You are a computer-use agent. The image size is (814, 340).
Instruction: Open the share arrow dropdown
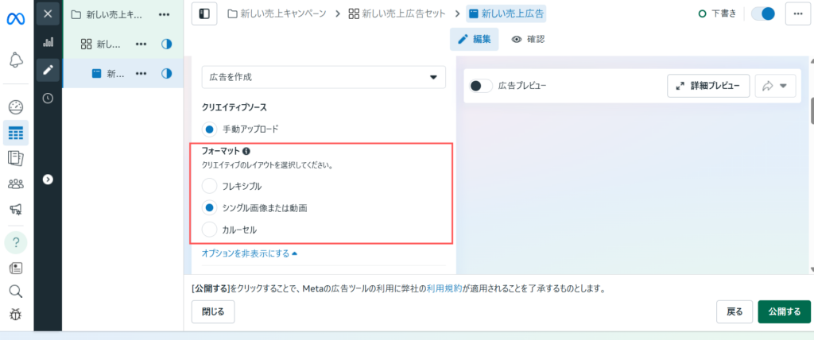point(775,86)
